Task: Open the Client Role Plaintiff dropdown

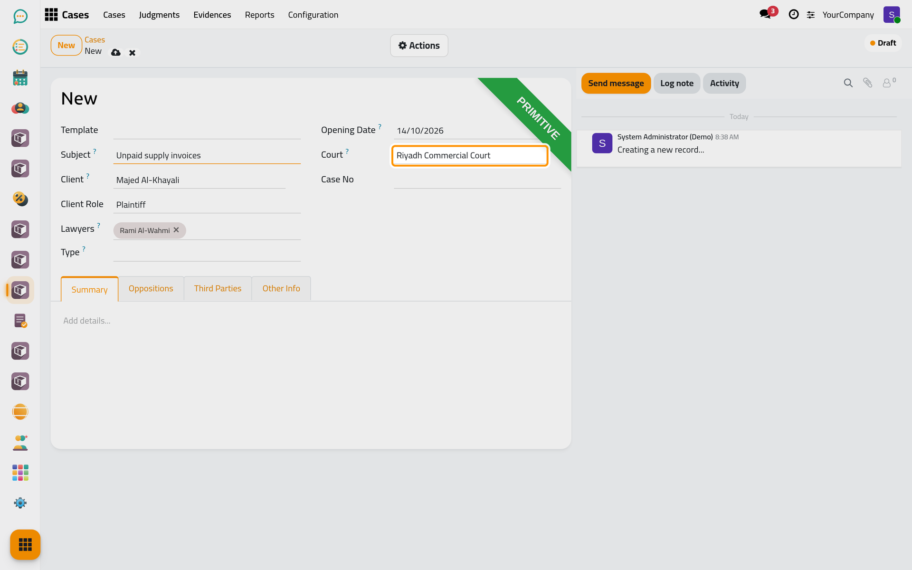Action: point(207,205)
